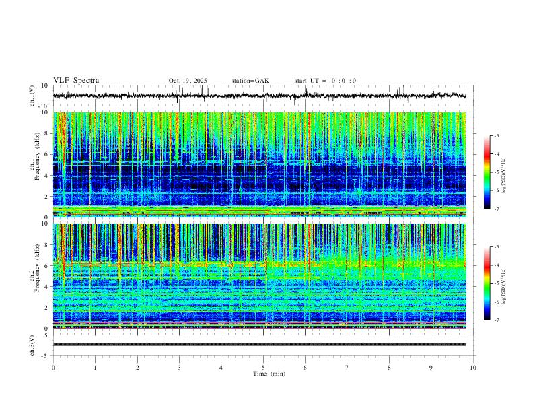Screen dimensions: 533x412
Task: Click the ch.1 voltage waveform trace
Action: (x=259, y=96)
